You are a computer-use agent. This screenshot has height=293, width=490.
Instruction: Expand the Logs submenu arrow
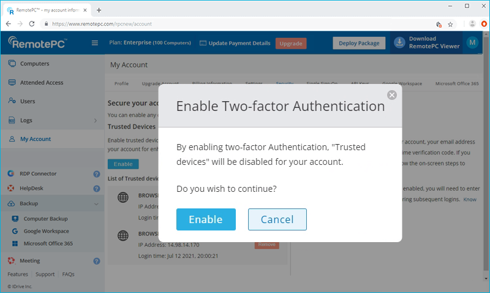pos(96,121)
